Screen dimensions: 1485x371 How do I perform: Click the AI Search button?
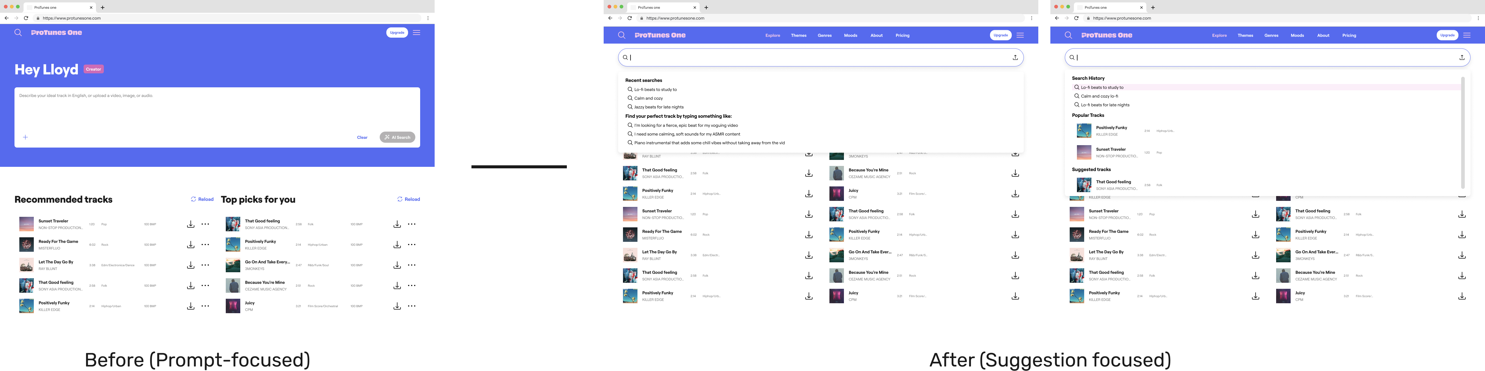pyautogui.click(x=397, y=138)
